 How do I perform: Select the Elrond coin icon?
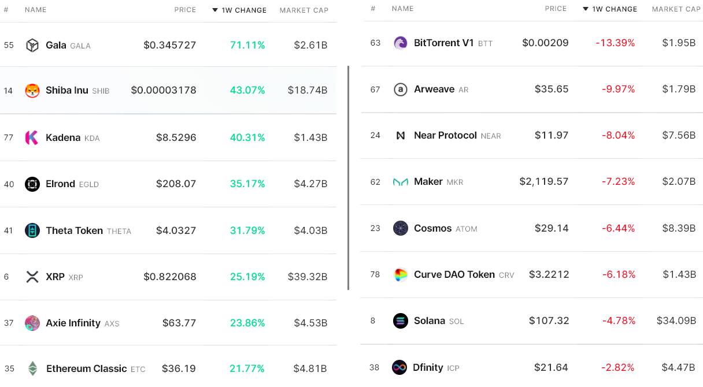(x=32, y=184)
